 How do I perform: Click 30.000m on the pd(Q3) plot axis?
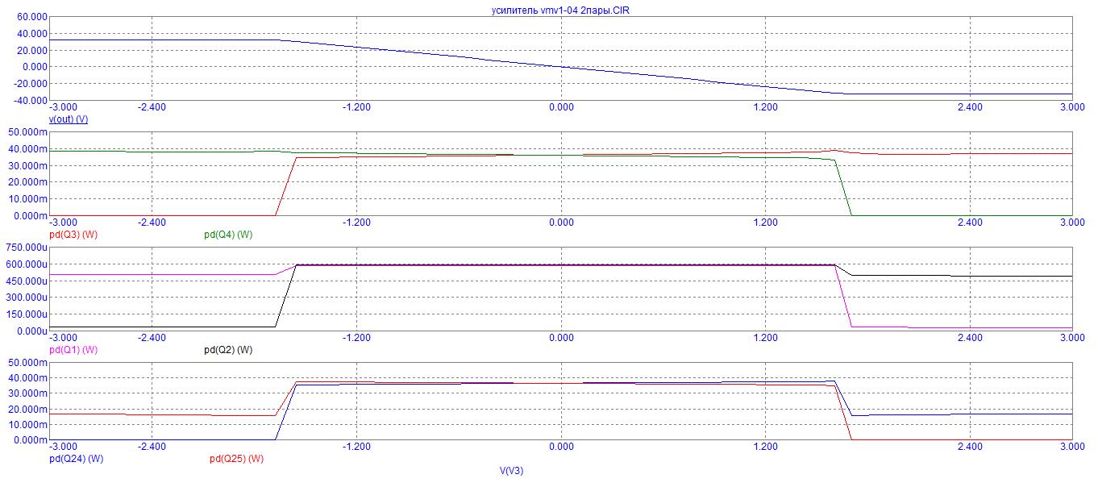coord(28,166)
